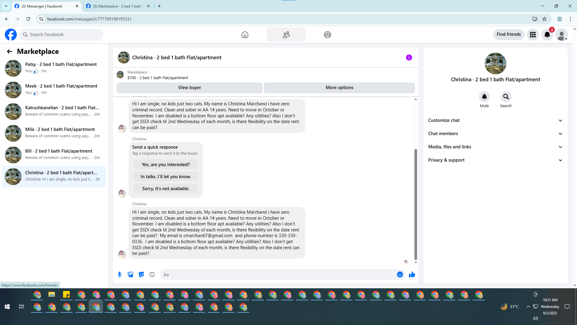Open the Friends icon in top navigation
The width and height of the screenshot is (577, 325).
click(x=286, y=35)
